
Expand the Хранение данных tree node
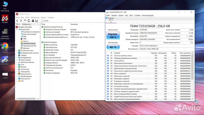[17, 62]
